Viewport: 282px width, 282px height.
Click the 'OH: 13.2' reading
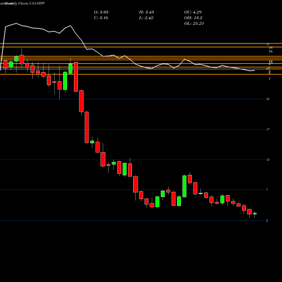pos(193,17)
